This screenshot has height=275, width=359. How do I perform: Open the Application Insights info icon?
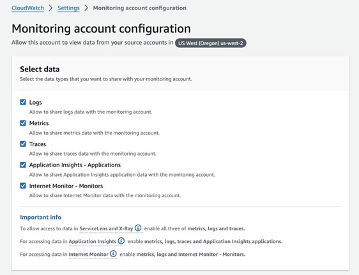[x=121, y=241]
